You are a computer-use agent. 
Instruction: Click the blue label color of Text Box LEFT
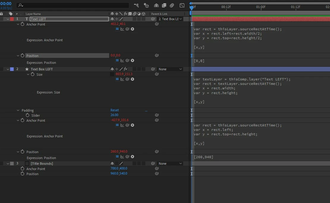pyautogui.click(x=12, y=69)
